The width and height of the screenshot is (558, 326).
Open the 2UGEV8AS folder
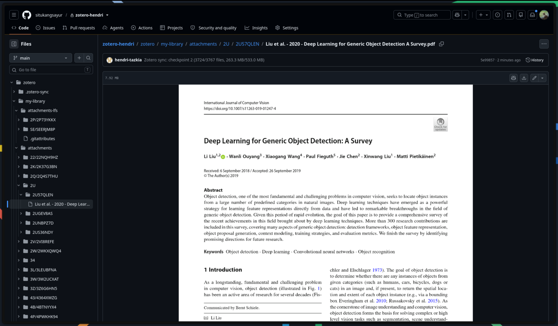click(42, 213)
